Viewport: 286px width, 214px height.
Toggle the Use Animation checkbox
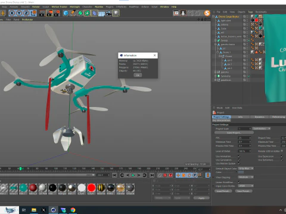click(x=239, y=156)
